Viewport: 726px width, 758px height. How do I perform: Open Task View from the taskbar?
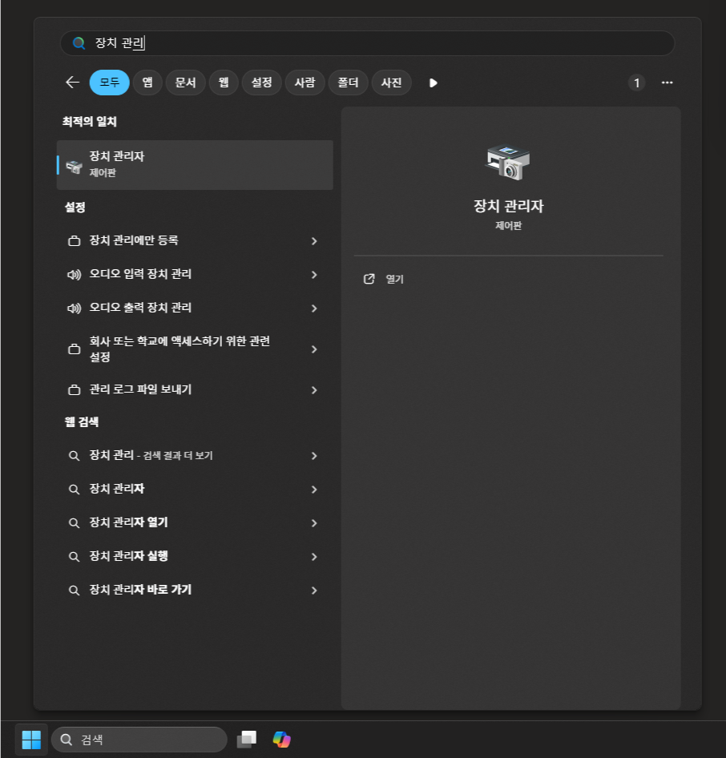pos(246,740)
